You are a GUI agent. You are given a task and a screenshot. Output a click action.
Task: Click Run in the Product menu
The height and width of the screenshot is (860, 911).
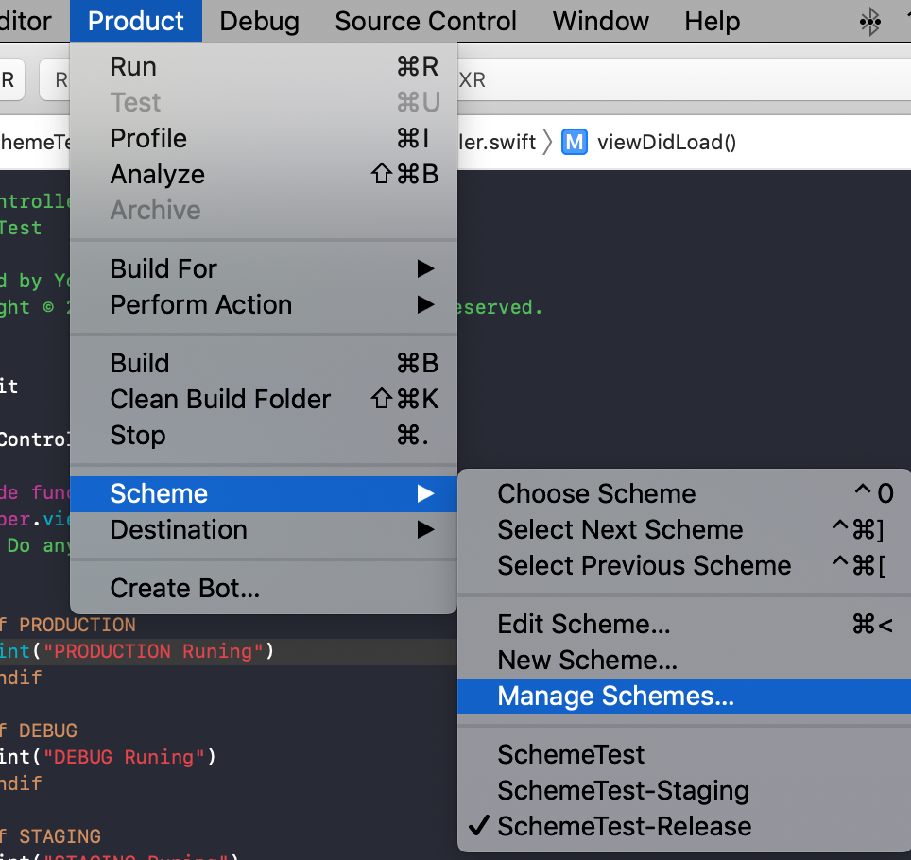tap(133, 66)
